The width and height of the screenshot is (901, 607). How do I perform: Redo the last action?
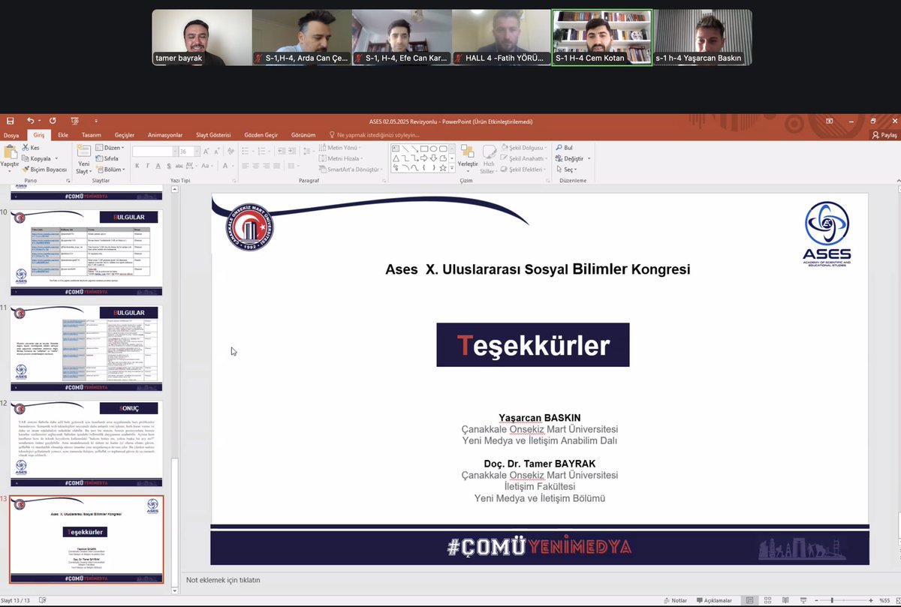(x=53, y=121)
